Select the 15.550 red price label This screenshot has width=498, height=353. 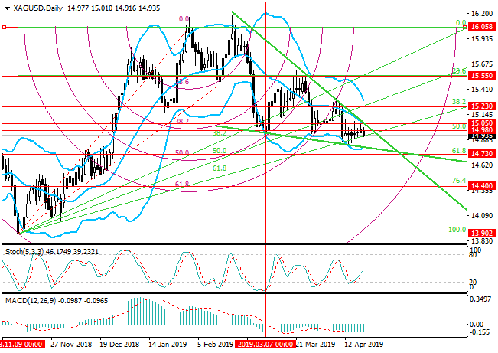[x=482, y=76]
